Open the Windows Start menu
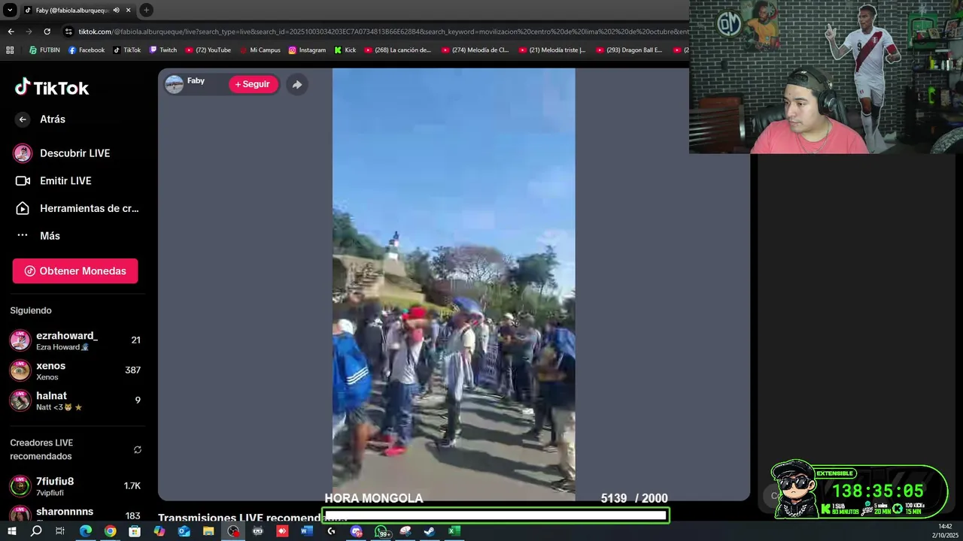963x541 pixels. coord(12,530)
